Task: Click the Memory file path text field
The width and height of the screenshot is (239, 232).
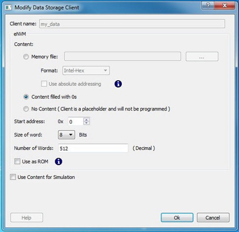Action: pyautogui.click(x=123, y=56)
